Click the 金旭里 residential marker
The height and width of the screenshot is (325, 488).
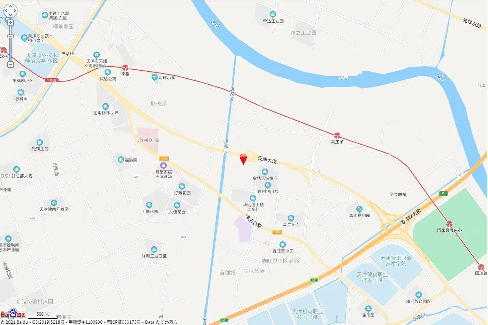pyautogui.click(x=368, y=309)
